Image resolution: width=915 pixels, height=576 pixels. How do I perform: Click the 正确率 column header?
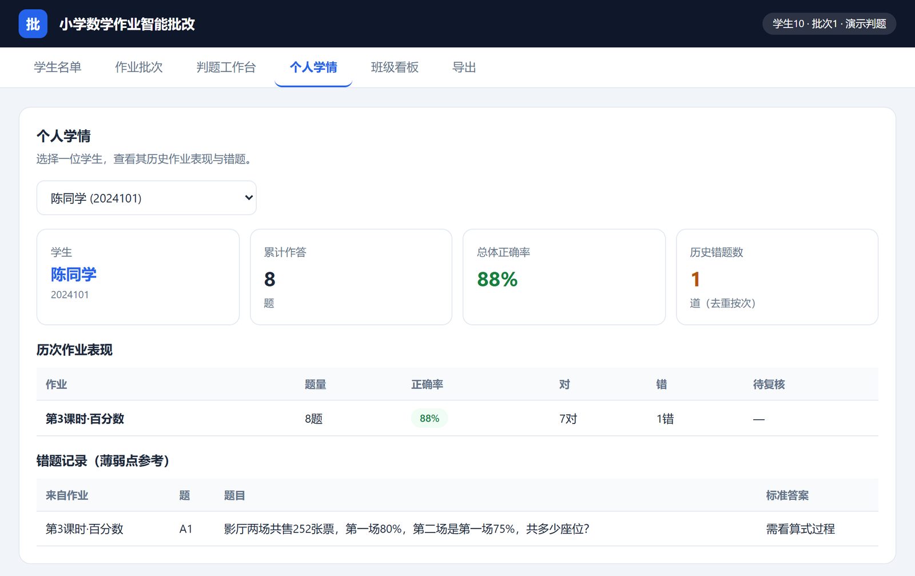pyautogui.click(x=427, y=384)
